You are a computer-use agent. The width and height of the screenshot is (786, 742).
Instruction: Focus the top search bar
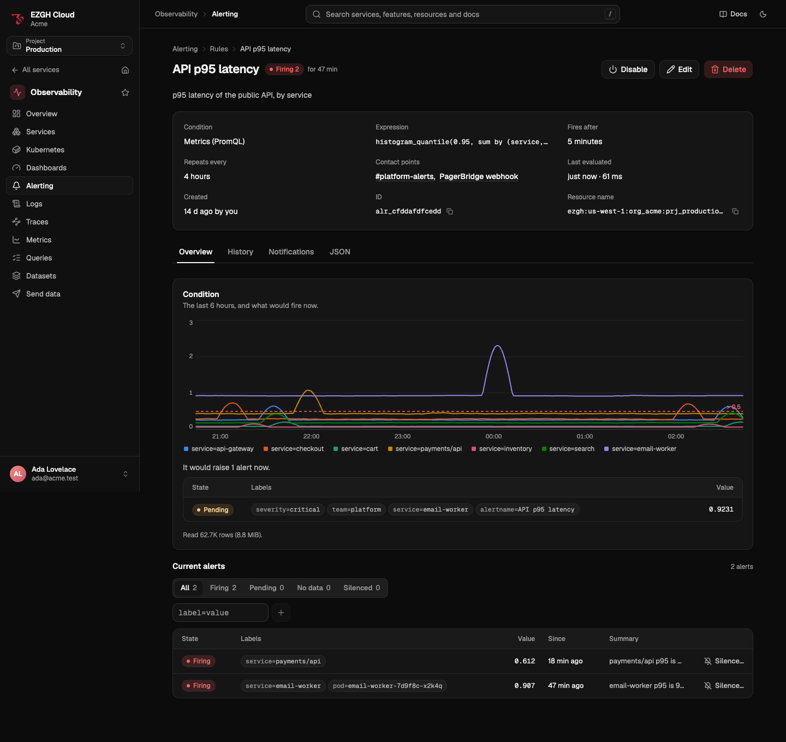click(463, 14)
